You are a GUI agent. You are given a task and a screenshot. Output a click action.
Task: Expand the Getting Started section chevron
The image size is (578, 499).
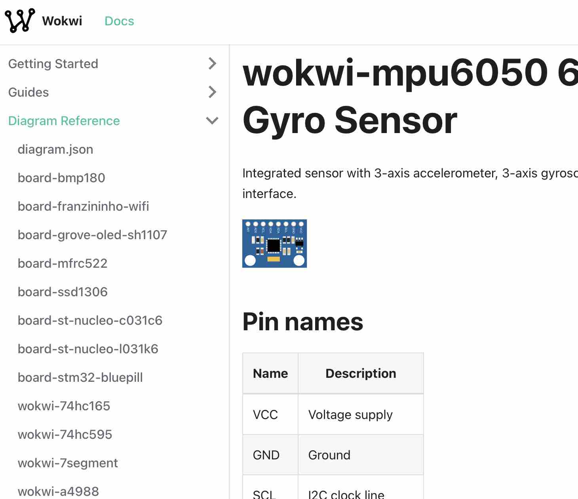point(213,64)
